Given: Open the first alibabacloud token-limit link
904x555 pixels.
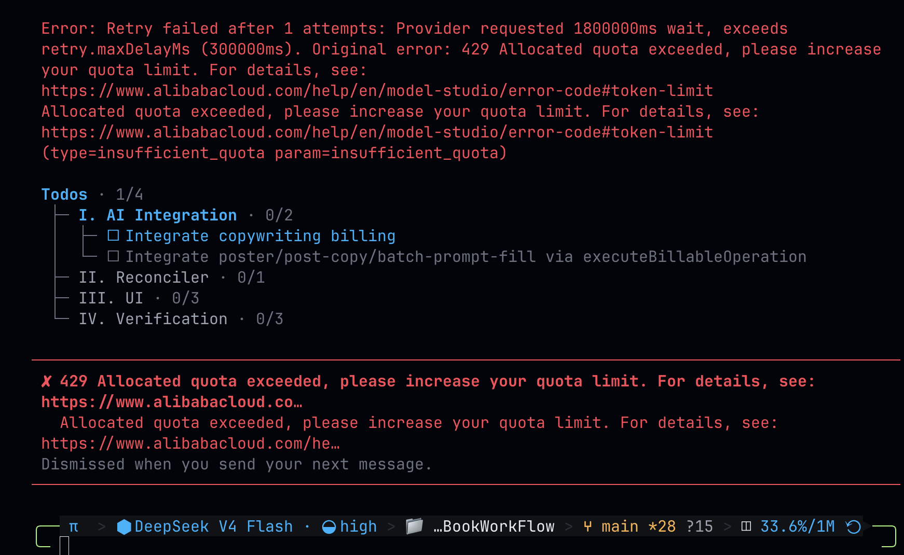Looking at the screenshot, I should click(x=377, y=91).
